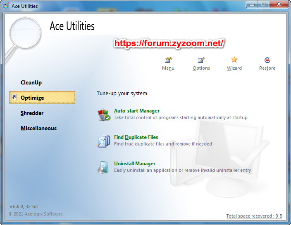Screen dimensions: 291x225
Task: Click the '© 2021 Acelogix Software' copyright text
Action: (x=36, y=214)
